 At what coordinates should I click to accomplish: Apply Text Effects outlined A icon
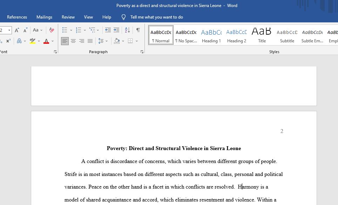pos(19,41)
